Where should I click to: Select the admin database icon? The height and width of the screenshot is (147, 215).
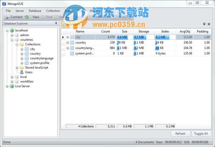pos(17,35)
